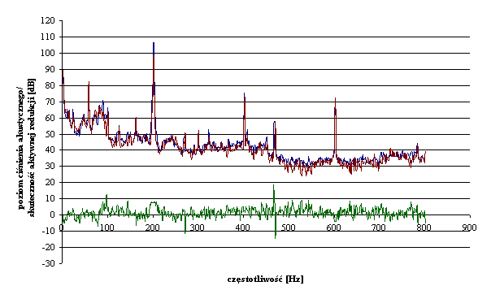Image resolution: width=491 pixels, height=299 pixels.
Task: Click the x-axis label 300
Action: click(x=198, y=227)
